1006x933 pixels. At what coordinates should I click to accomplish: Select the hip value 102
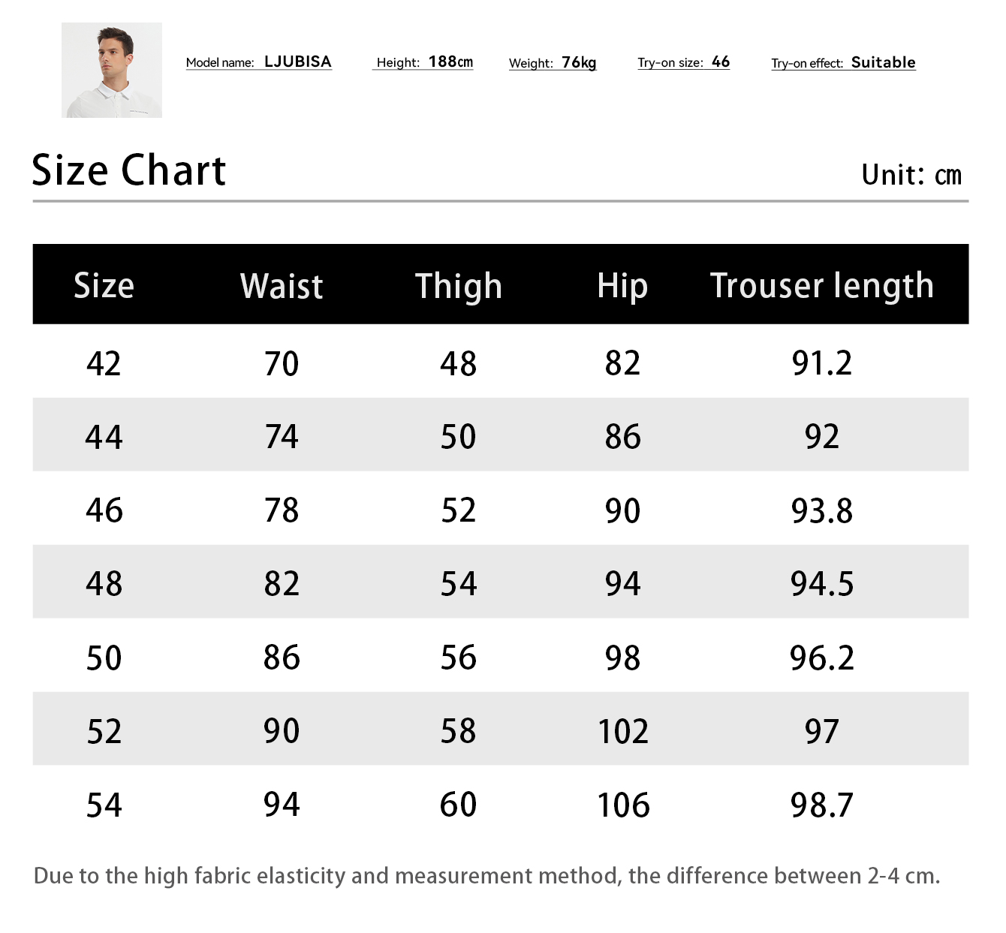623,731
